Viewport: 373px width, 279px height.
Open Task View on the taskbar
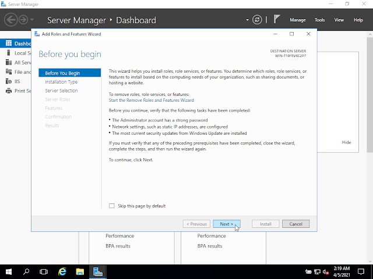(44, 271)
